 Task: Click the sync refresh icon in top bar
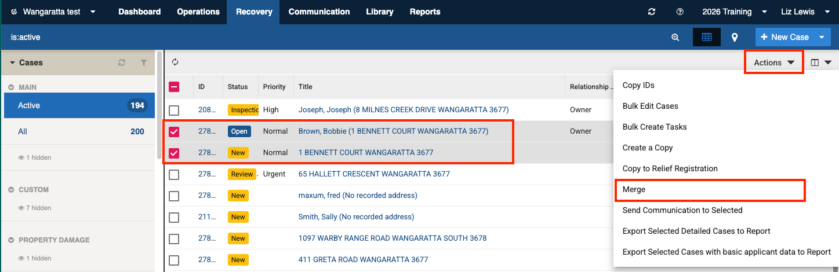652,12
